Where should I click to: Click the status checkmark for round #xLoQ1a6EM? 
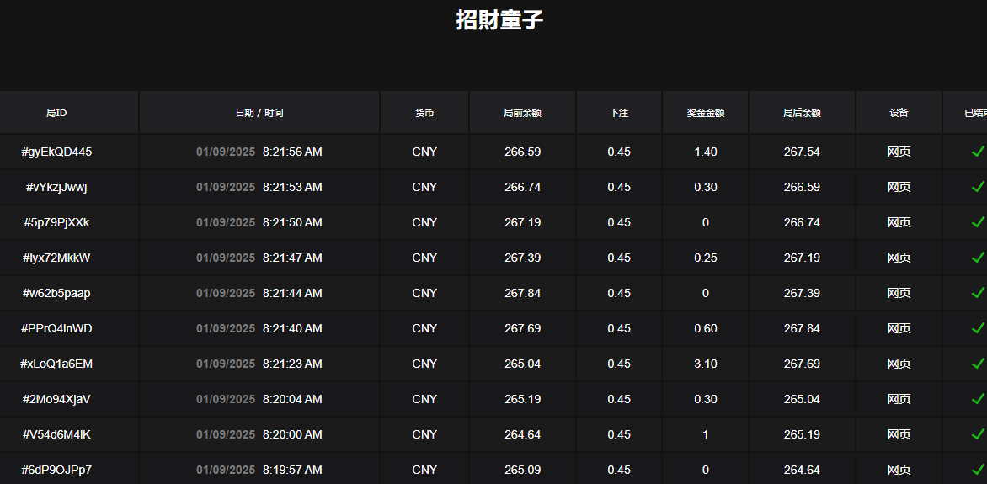978,364
